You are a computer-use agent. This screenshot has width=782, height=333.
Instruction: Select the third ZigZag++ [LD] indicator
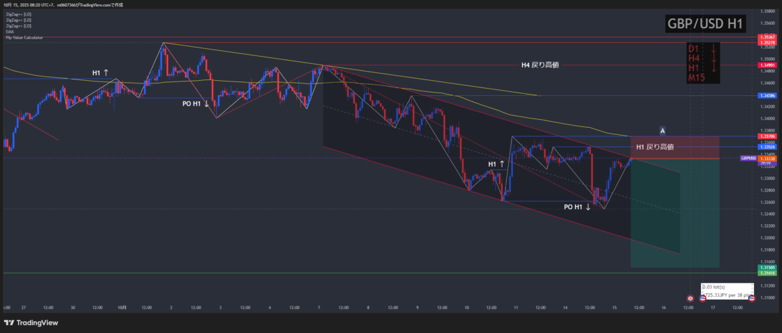(x=18, y=25)
